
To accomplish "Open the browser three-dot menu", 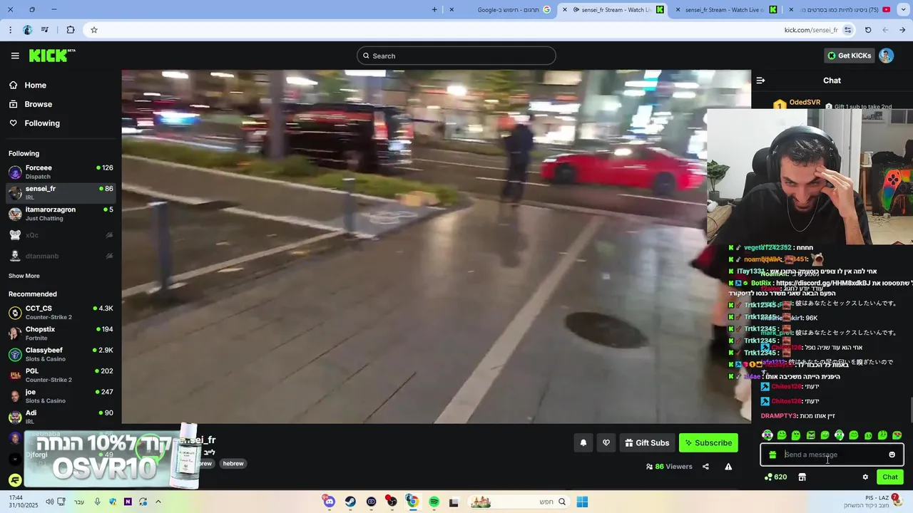I will tap(10, 30).
